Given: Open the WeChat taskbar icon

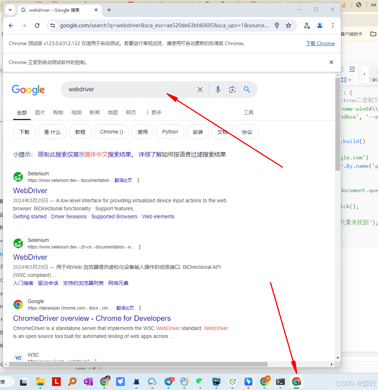Looking at the screenshot, I should (x=200, y=382).
